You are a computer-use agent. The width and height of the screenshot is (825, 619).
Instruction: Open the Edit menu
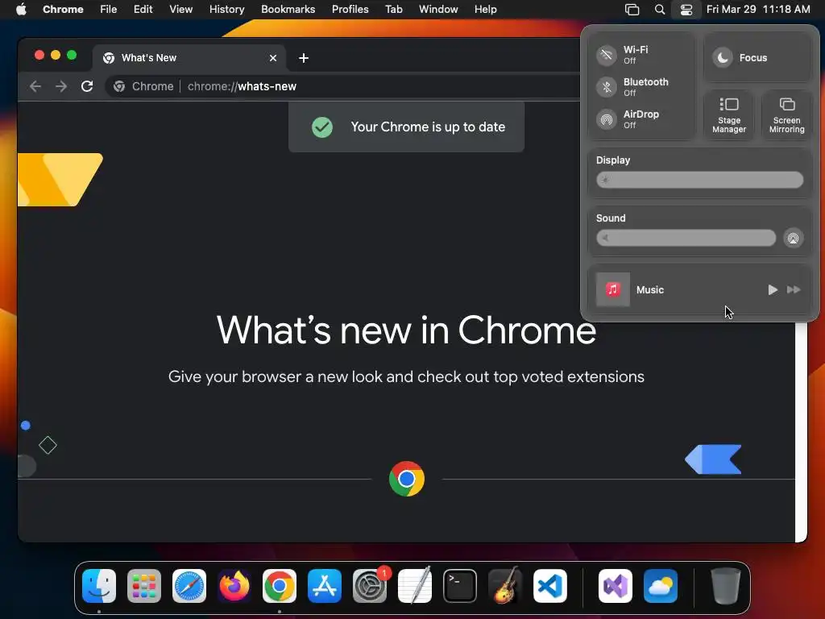point(143,10)
